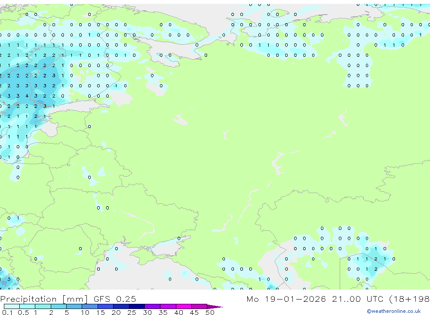The height and width of the screenshot is (315, 430).
Task: Click the 35–40 mm purple legend box
Action: click(168, 306)
